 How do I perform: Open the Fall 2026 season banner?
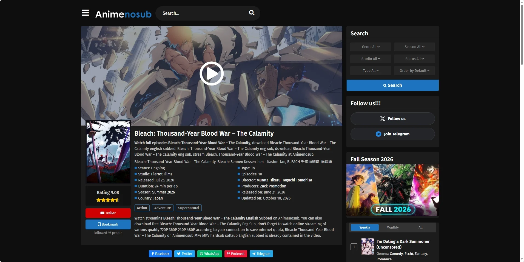(x=392, y=190)
